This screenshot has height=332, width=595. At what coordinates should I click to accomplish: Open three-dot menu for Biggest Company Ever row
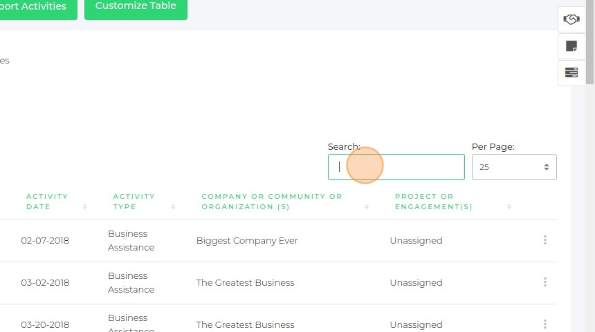[545, 240]
